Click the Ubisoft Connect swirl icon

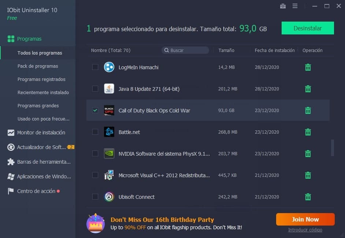point(109,197)
